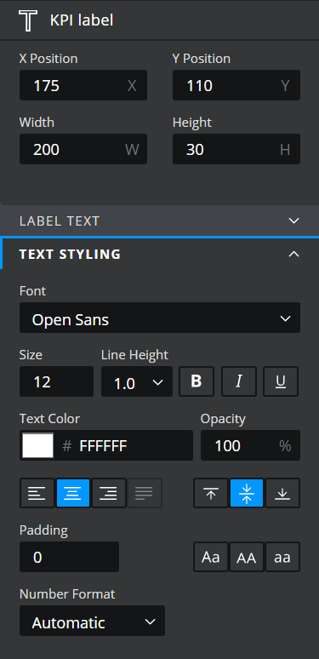Select middle vertical text alignment
This screenshot has height=659, width=319.
[x=247, y=493]
